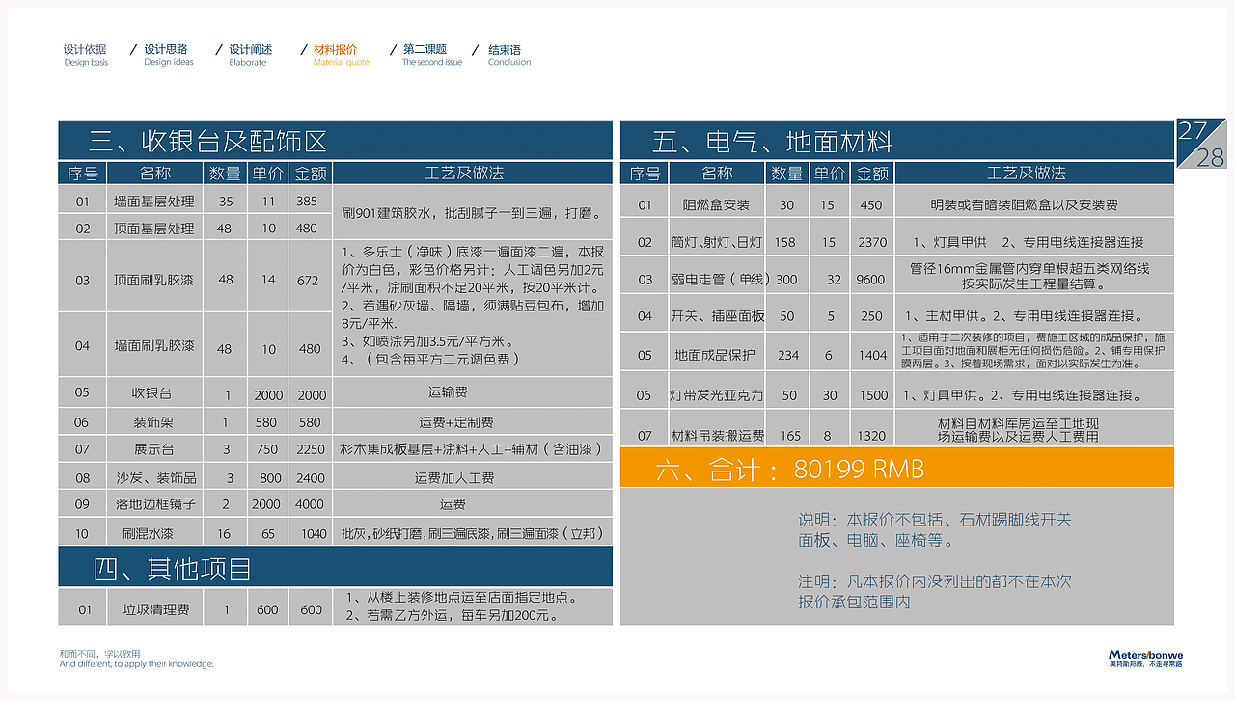Click amount 1404 for 地面成品保护
Image resolution: width=1235 pixels, height=701 pixels.
(872, 355)
